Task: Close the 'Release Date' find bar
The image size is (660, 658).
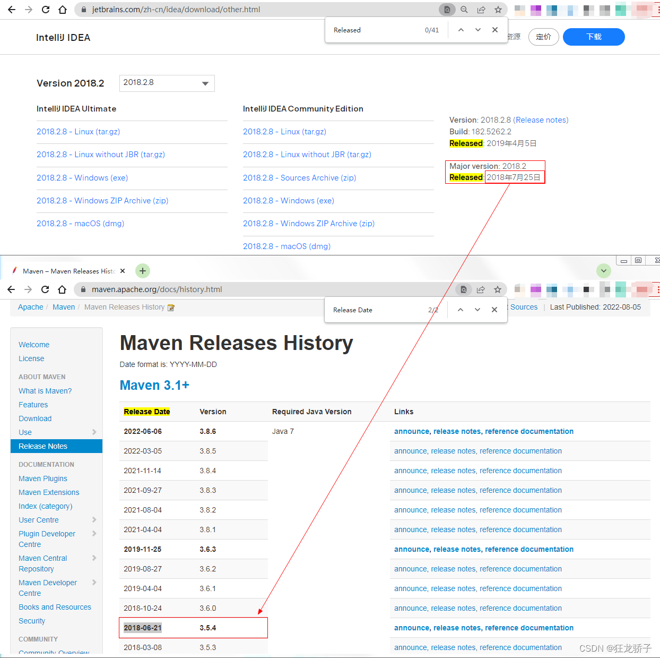Action: point(494,310)
